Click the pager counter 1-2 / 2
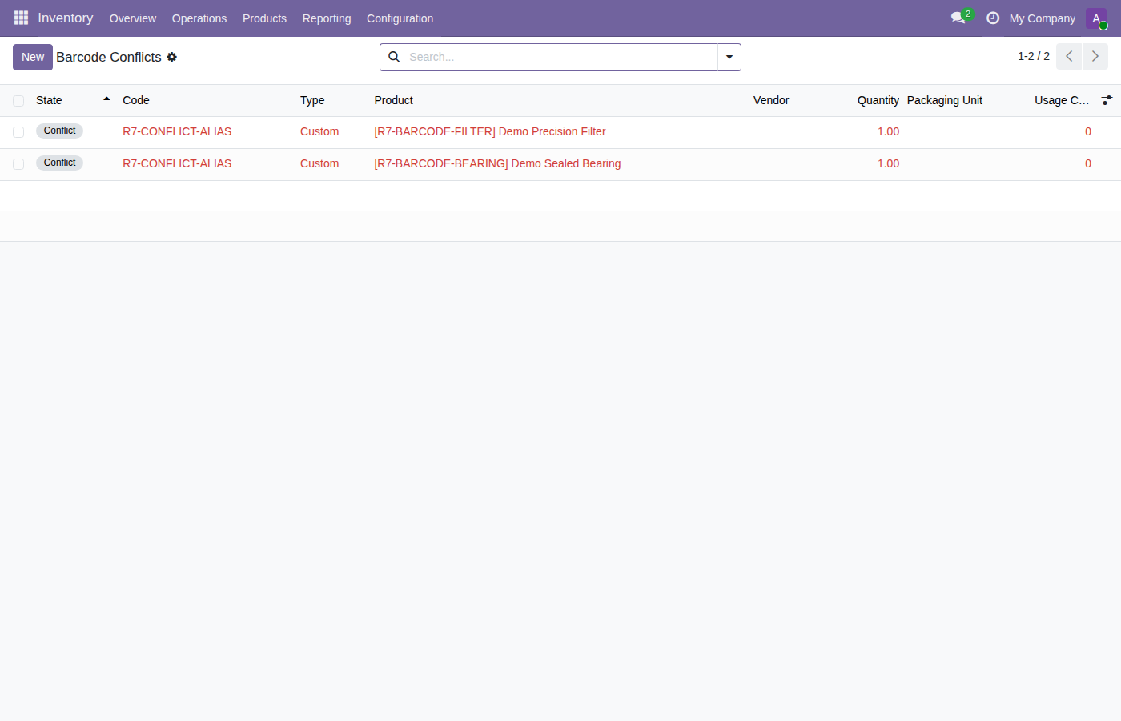 tap(1034, 56)
